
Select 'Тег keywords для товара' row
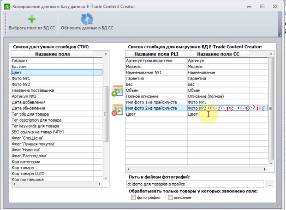[x=57, y=126]
